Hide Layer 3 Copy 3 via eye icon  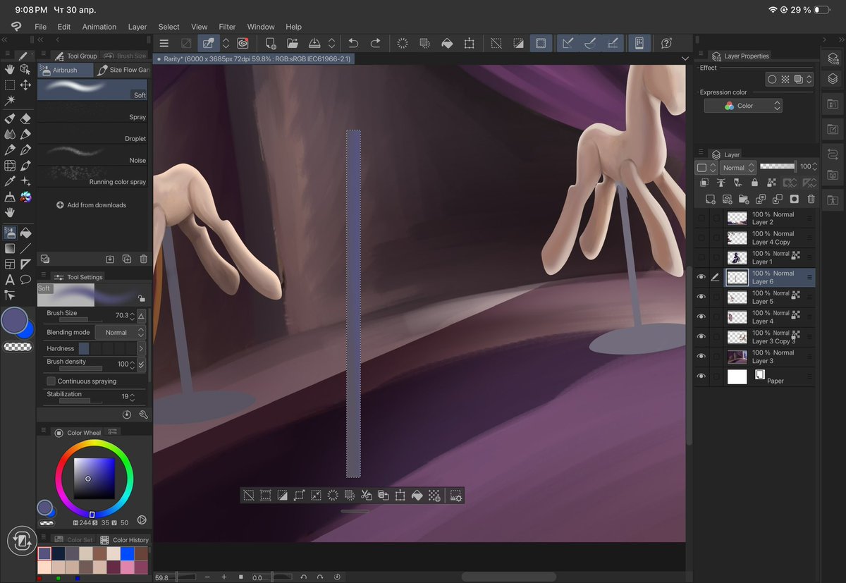701,337
